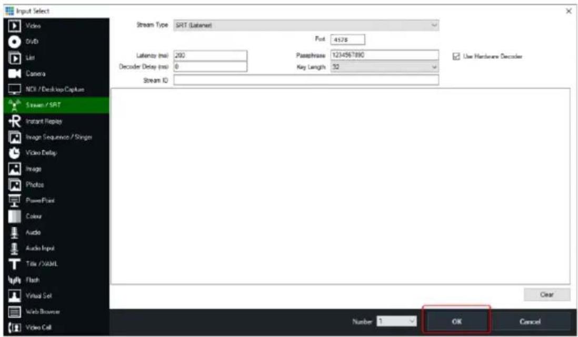Pick the Video Delay clock icon
The image size is (578, 337).
tap(14, 153)
